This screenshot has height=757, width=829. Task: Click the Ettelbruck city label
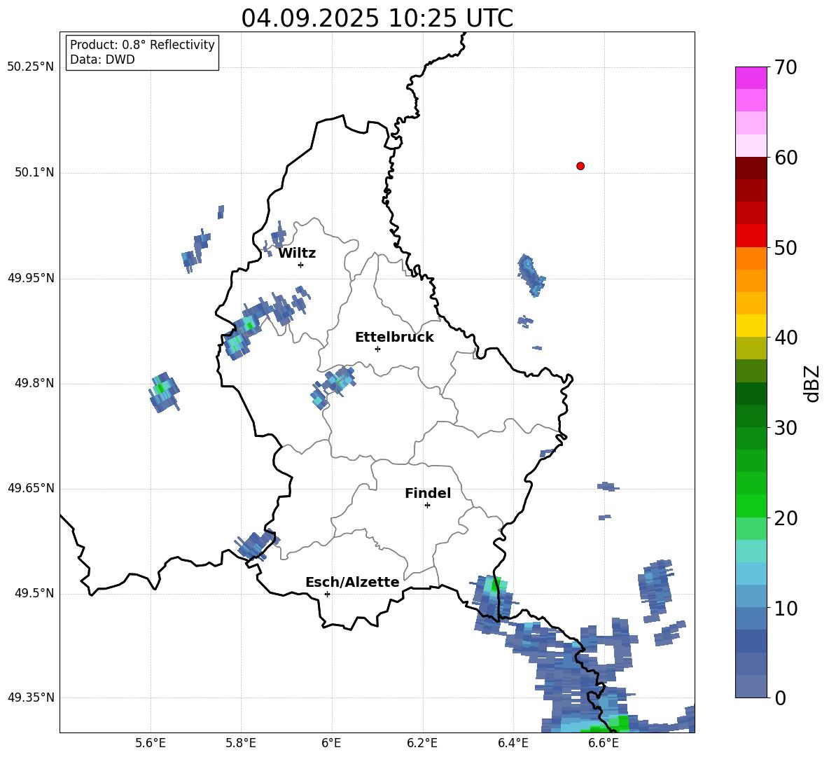[394, 338]
